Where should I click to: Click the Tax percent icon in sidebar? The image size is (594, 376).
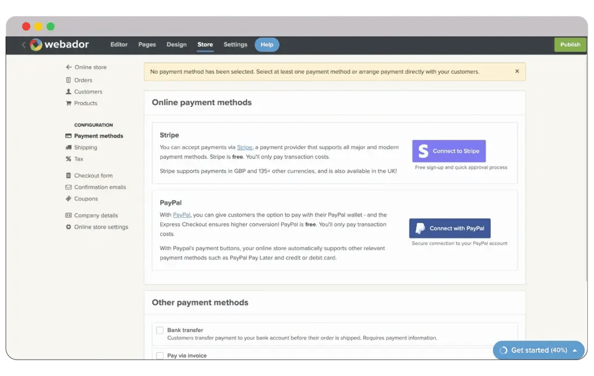tap(68, 159)
